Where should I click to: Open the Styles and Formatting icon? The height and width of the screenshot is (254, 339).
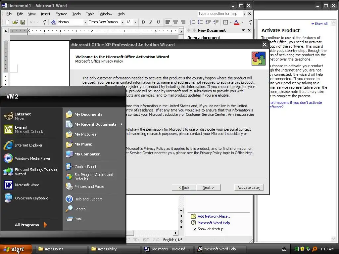pos(53,22)
